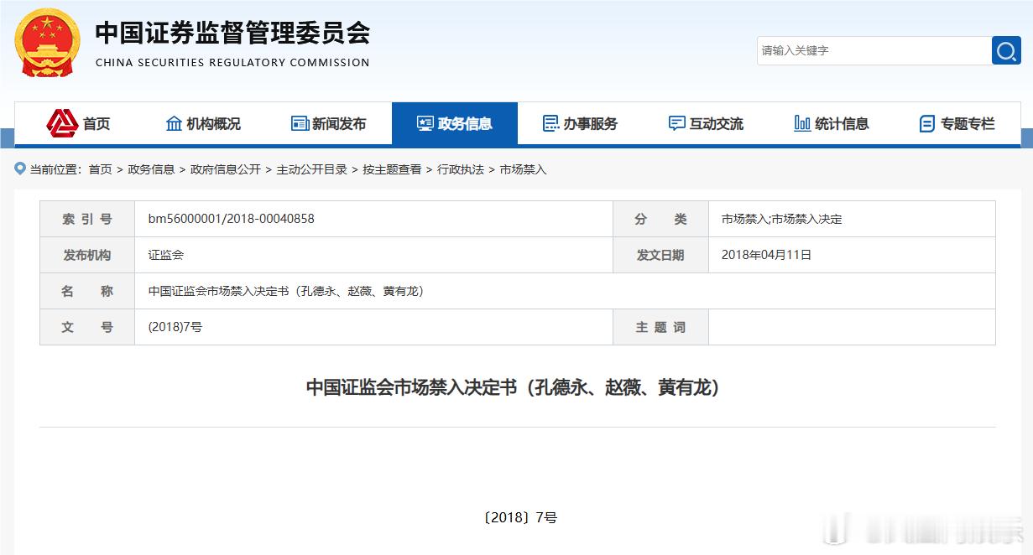
Task: Go to 首页 in the breadcrumb
Action: (100, 169)
